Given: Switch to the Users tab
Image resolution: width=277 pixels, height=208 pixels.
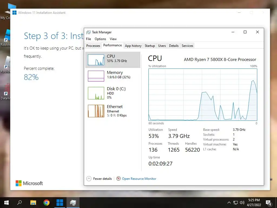Looking at the screenshot, I should [162, 45].
